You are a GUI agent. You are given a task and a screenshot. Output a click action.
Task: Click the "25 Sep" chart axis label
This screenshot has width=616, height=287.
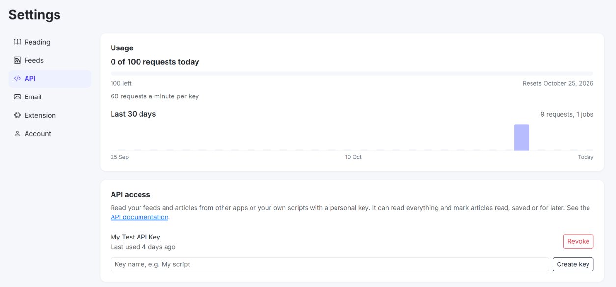pos(119,157)
